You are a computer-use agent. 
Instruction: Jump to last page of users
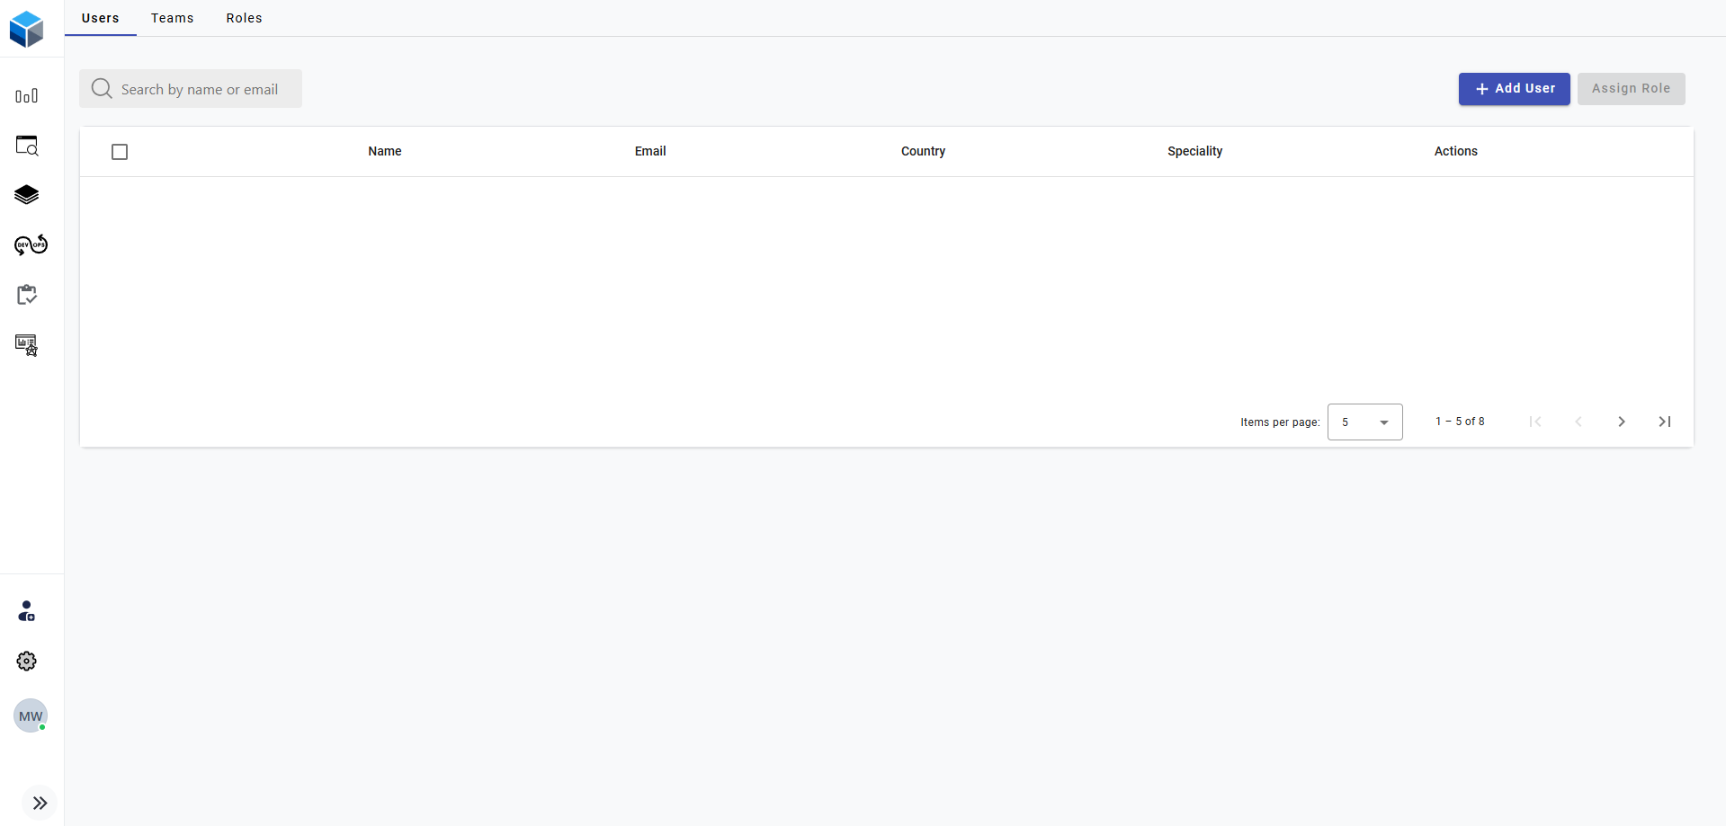1665,422
